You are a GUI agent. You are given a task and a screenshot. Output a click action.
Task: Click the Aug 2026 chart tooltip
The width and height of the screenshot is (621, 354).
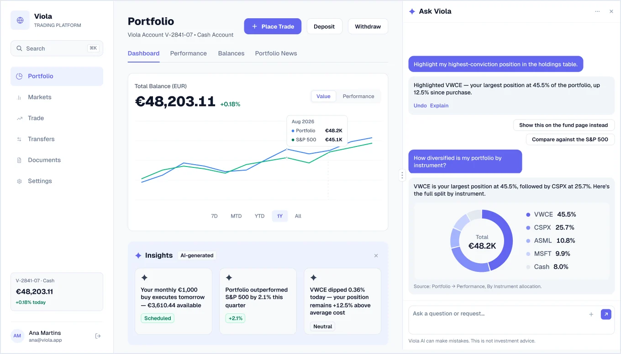317,130
